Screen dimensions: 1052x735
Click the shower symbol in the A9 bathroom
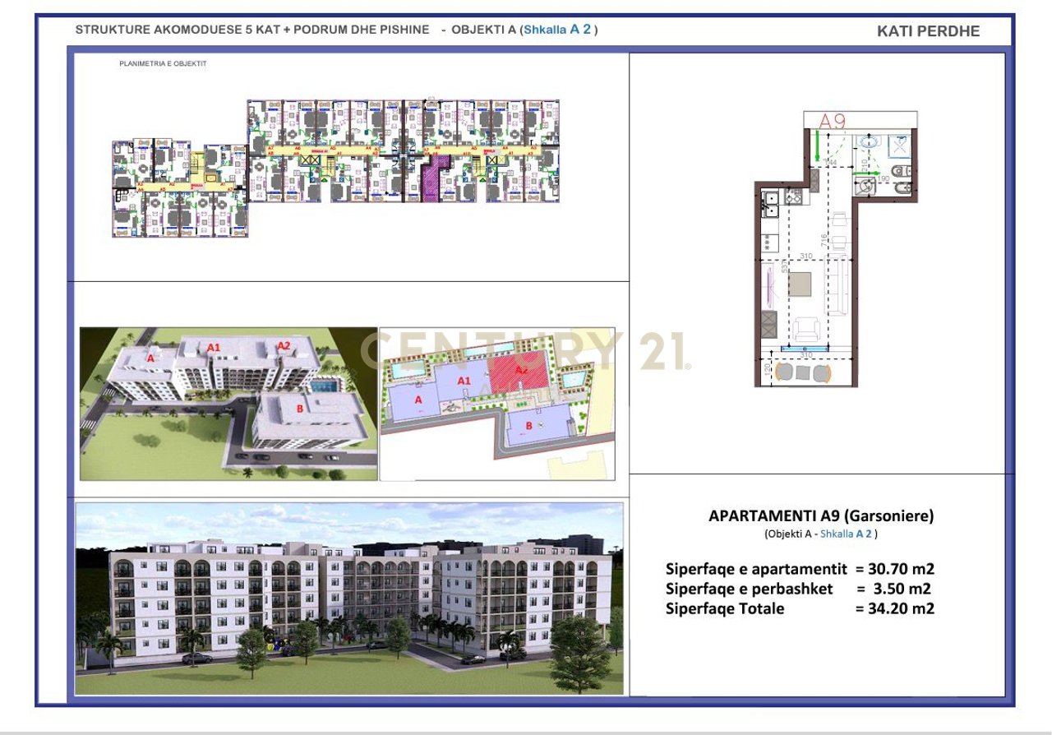[x=900, y=146]
